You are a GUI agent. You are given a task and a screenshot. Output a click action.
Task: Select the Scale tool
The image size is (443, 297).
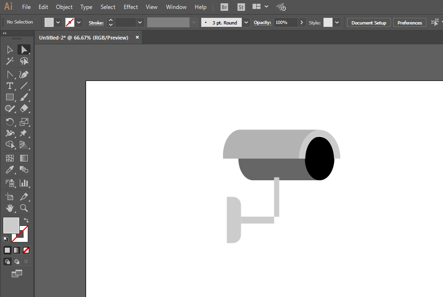pyautogui.click(x=24, y=122)
